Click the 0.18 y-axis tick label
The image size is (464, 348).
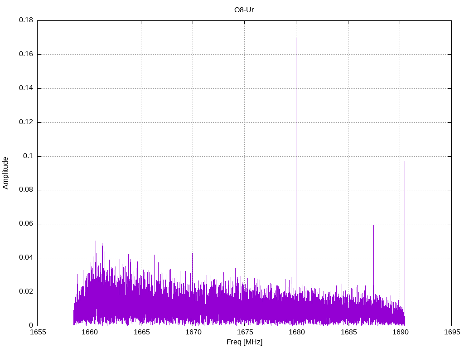click(x=26, y=20)
